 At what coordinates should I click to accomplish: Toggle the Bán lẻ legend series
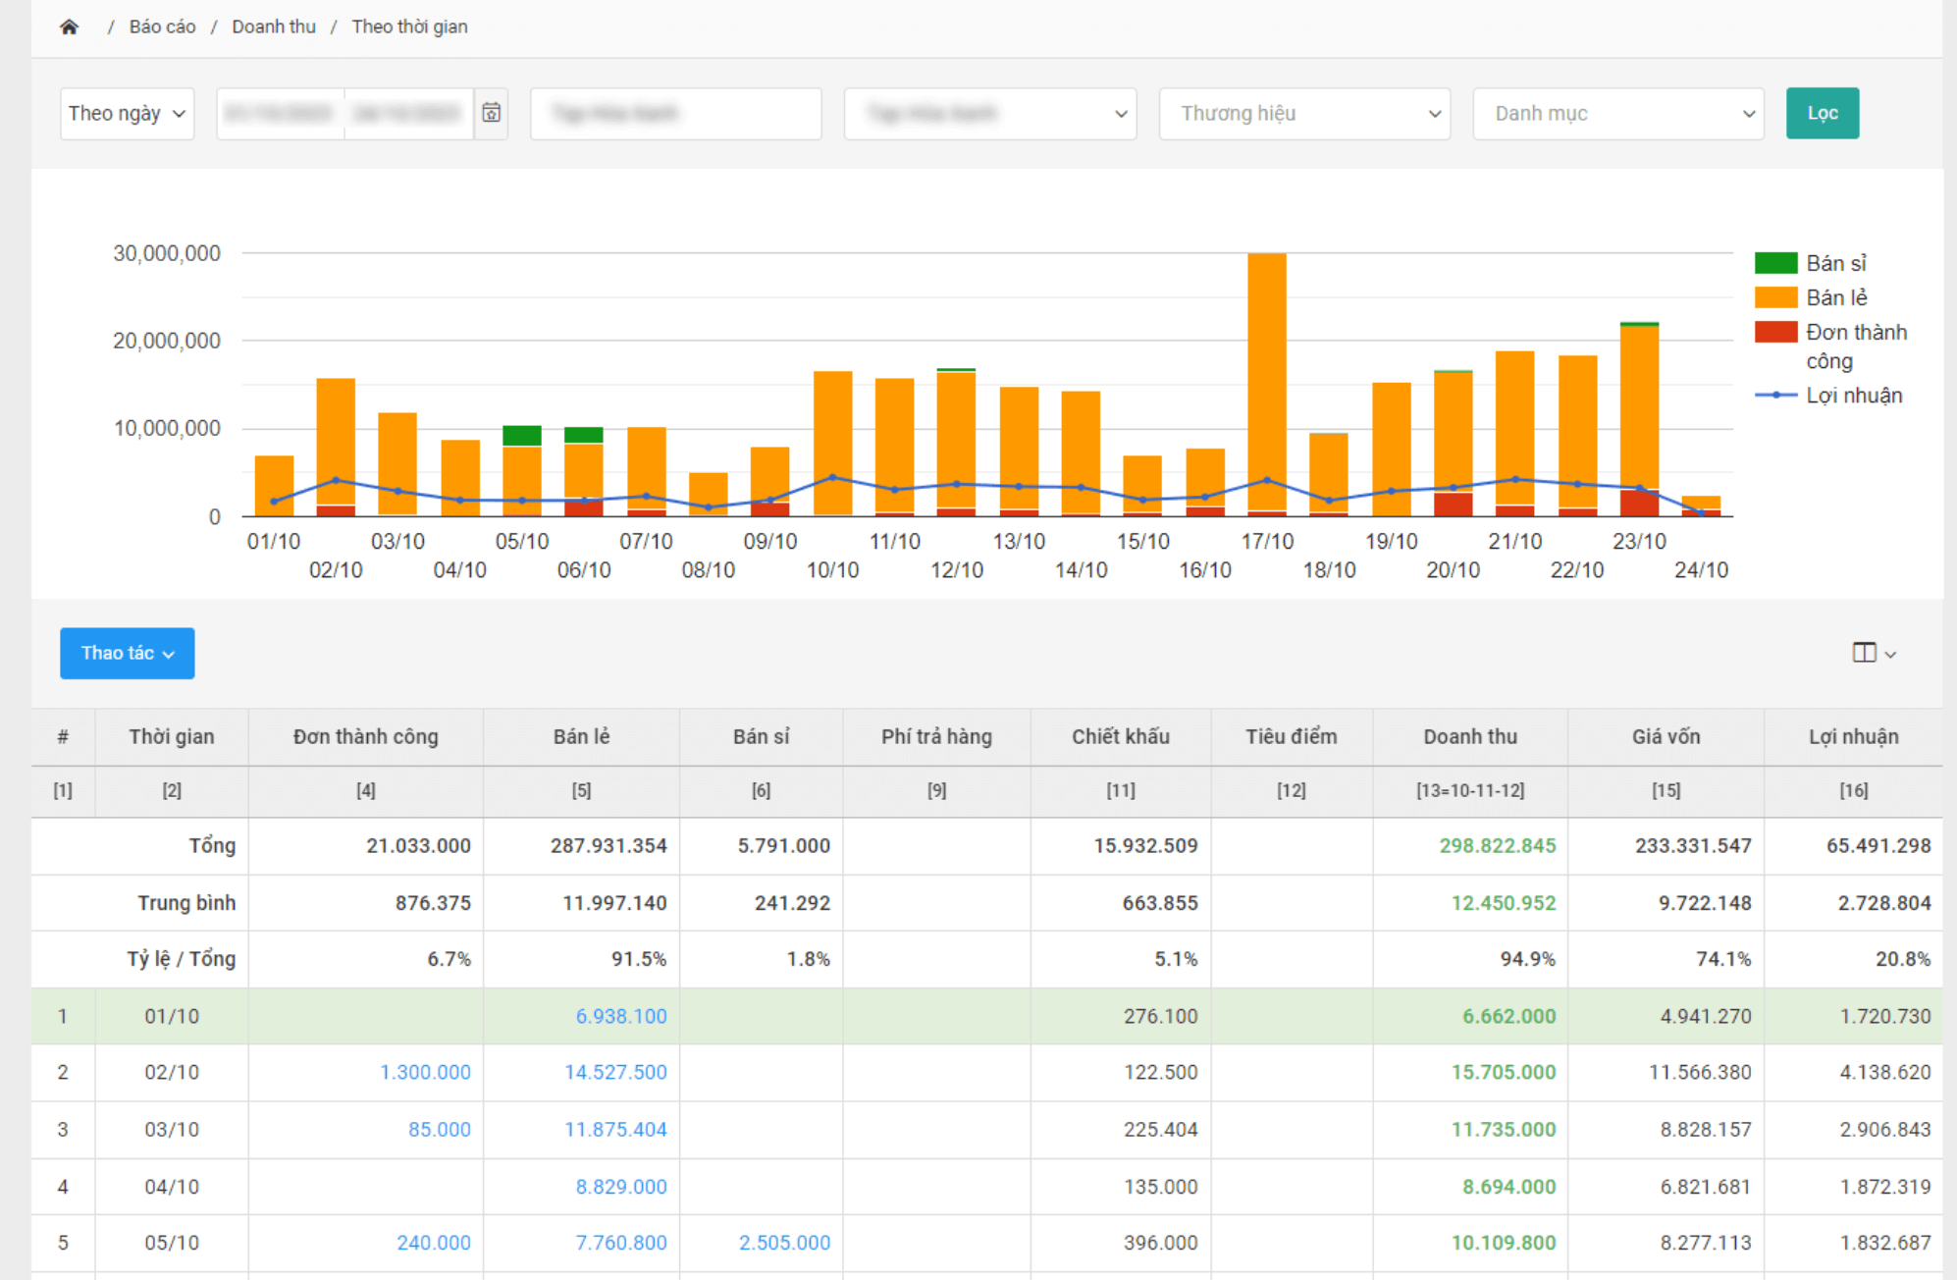coord(1834,297)
